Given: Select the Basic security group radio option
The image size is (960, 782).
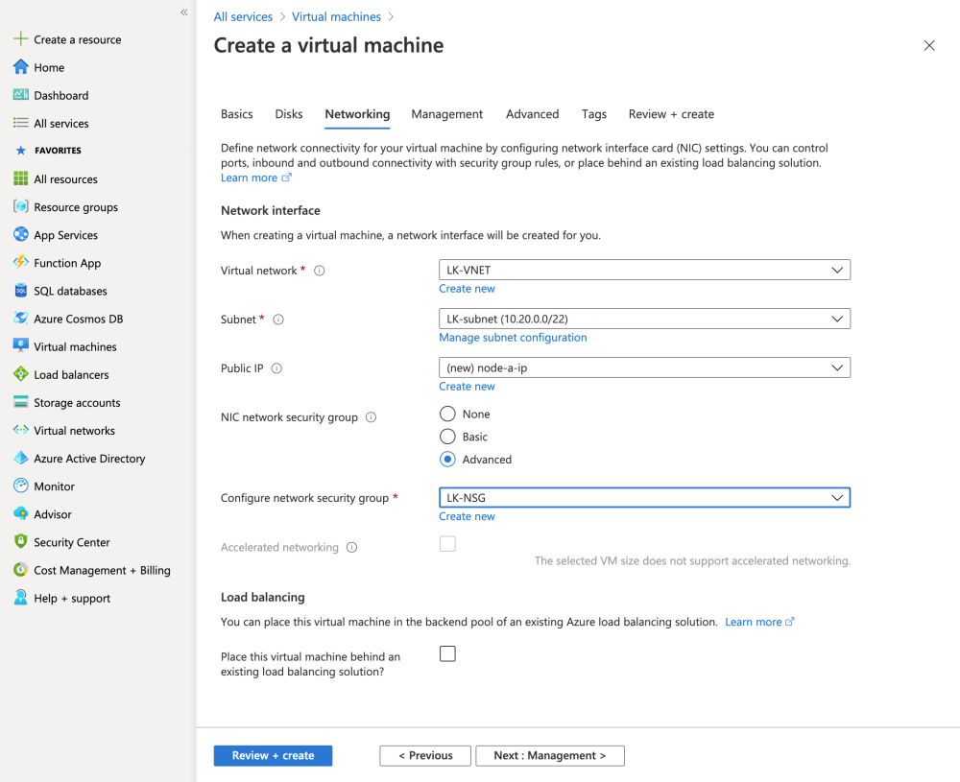Looking at the screenshot, I should coord(447,437).
